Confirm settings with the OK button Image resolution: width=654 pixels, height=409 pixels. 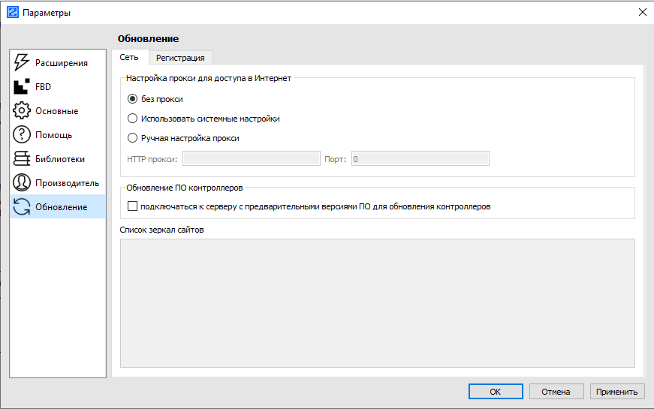[496, 392]
